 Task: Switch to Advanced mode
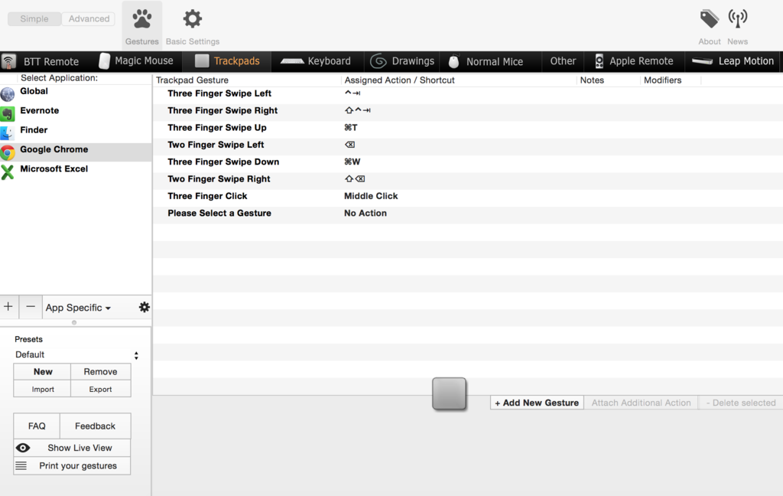coord(89,19)
